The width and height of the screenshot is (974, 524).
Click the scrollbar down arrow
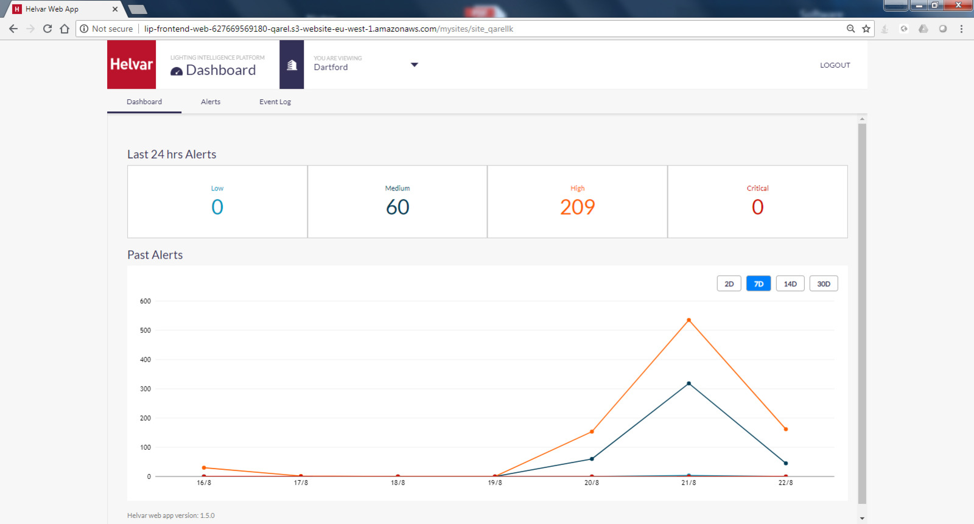point(862,519)
